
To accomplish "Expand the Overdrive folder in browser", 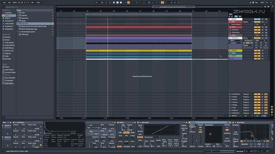I will click(x=18, y=18).
